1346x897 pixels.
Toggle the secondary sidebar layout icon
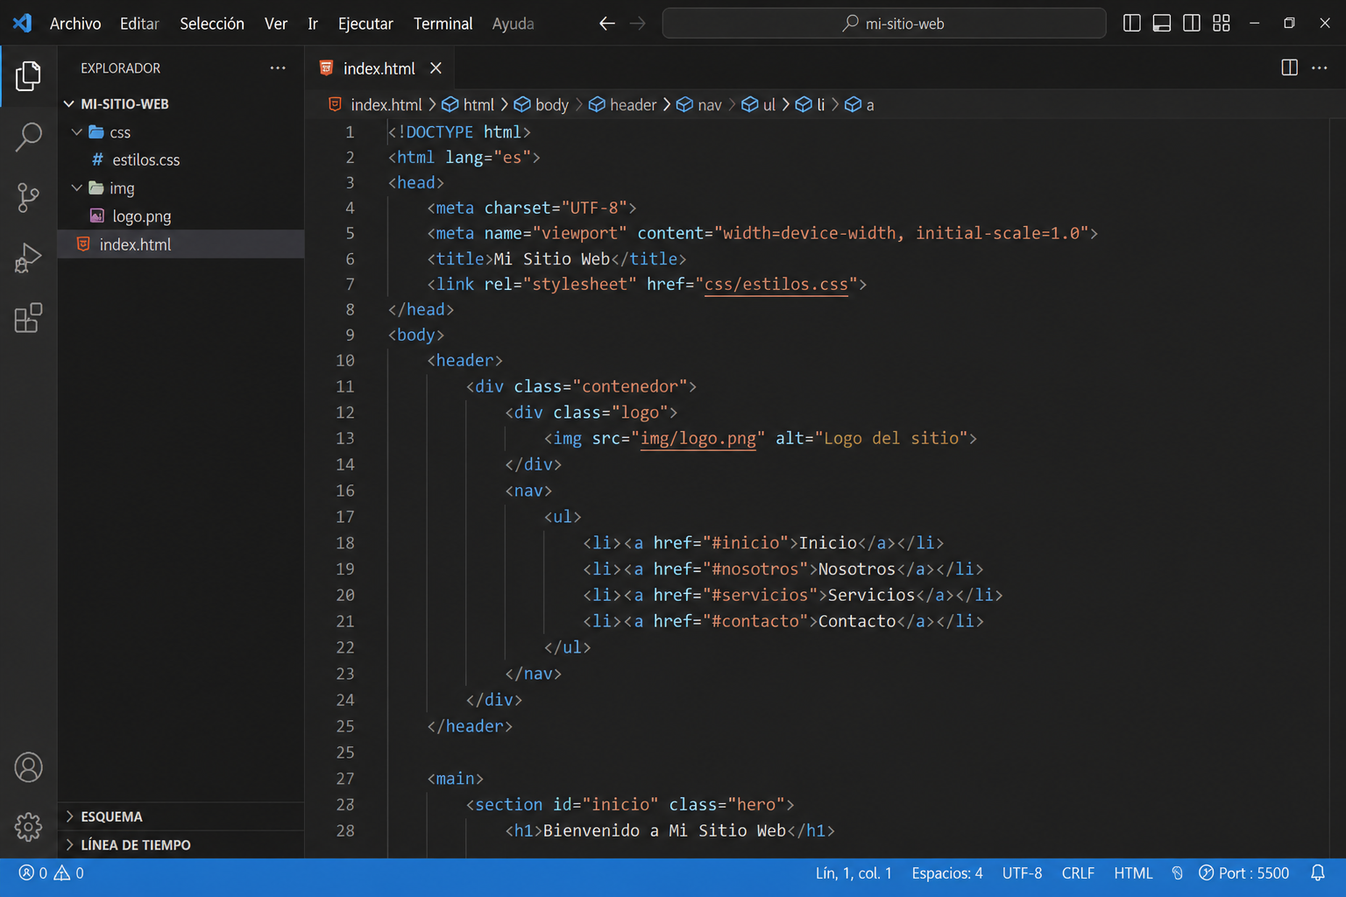click(x=1192, y=24)
